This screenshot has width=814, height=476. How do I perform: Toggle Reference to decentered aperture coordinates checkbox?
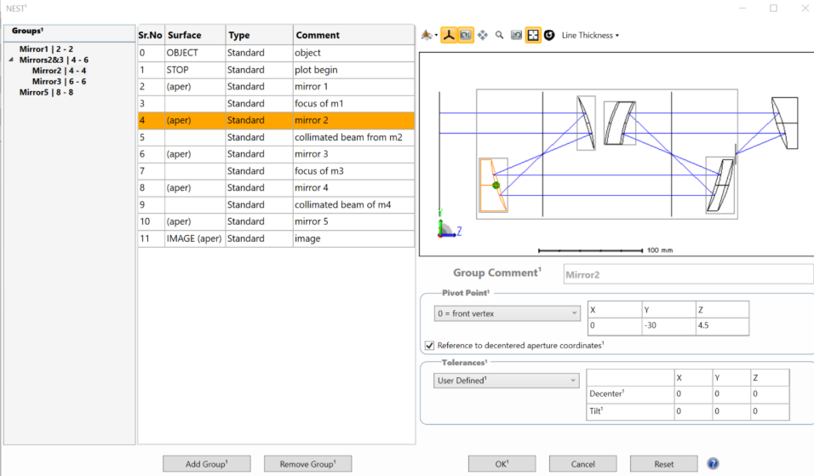(x=430, y=346)
